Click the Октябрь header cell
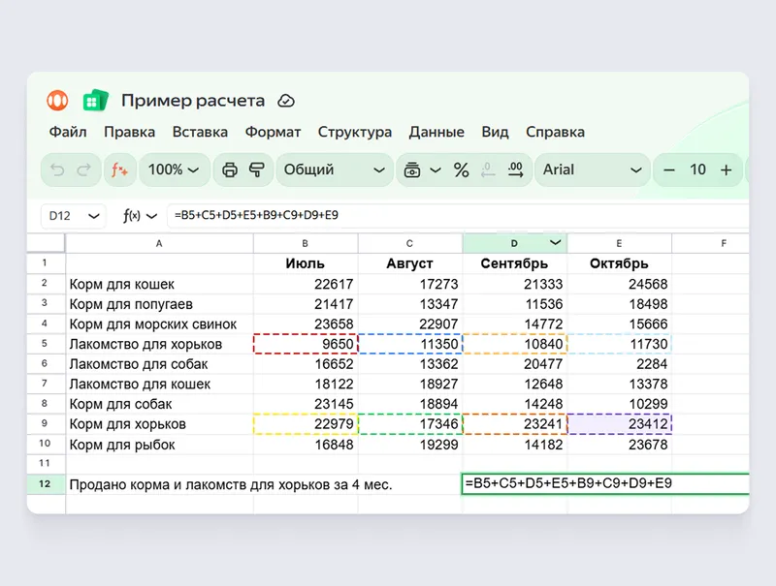 click(619, 263)
